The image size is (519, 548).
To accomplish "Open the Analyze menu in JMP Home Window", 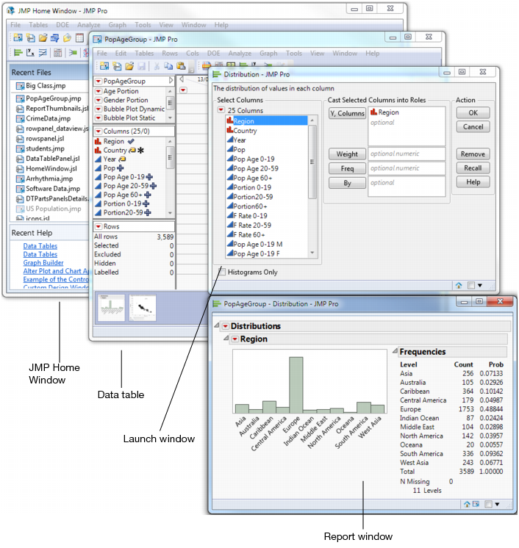I will click(89, 25).
